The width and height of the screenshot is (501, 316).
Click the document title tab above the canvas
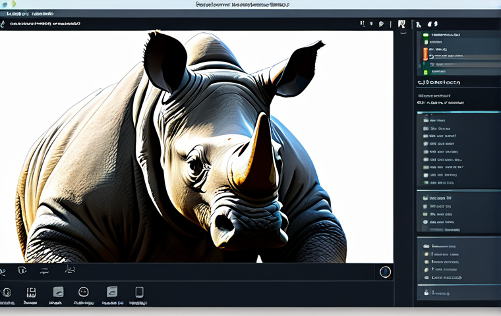(45, 24)
